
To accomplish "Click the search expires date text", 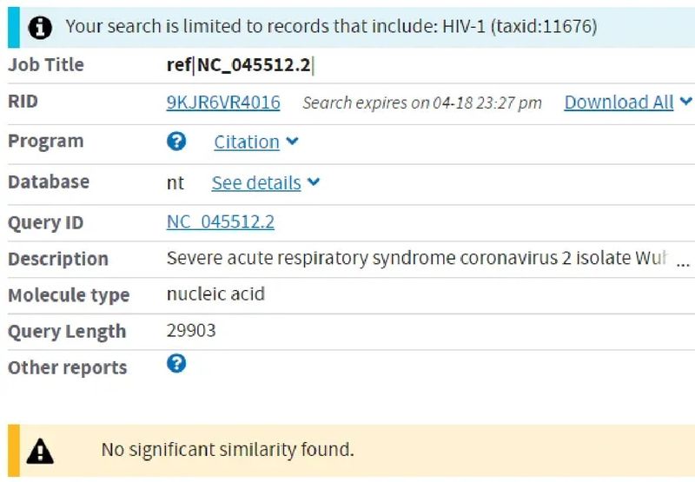I will pyautogui.click(x=422, y=102).
